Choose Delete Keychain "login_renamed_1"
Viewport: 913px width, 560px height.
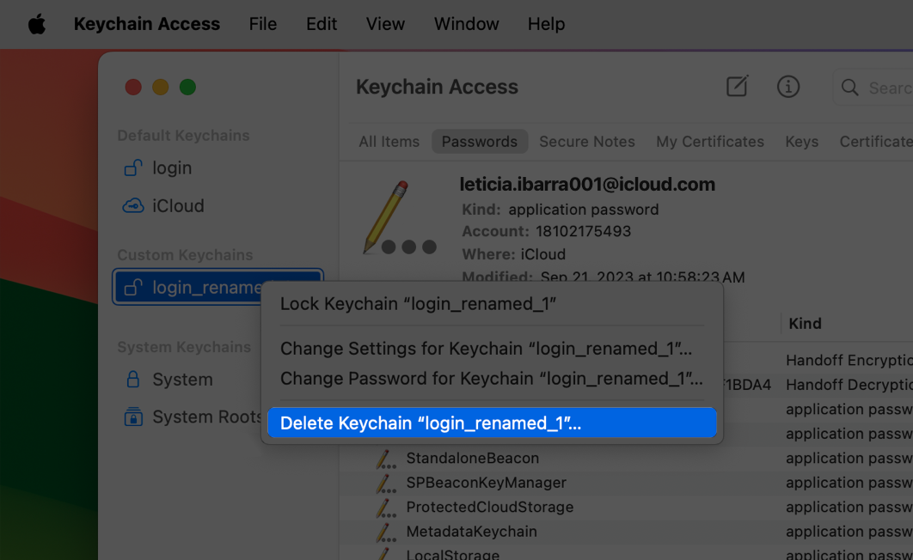coord(431,423)
